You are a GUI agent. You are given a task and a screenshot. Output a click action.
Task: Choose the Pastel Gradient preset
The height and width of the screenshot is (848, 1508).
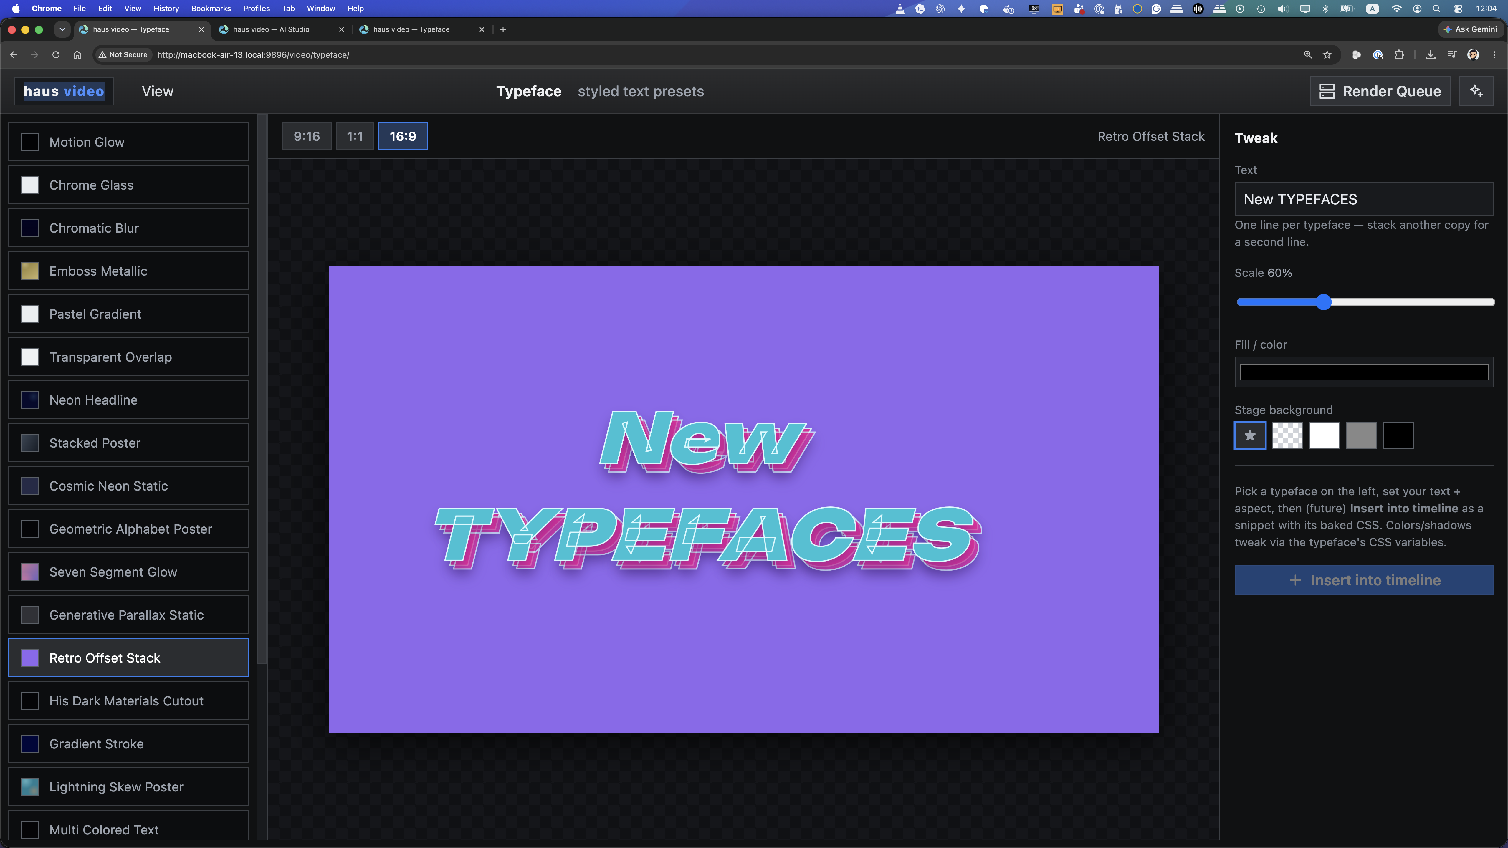(128, 314)
